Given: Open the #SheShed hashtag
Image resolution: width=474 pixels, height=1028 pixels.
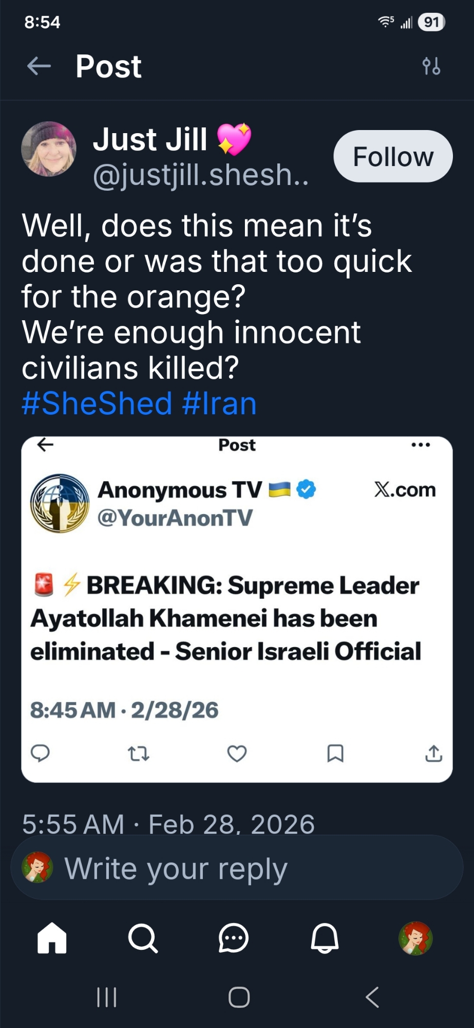Looking at the screenshot, I should coord(97,403).
